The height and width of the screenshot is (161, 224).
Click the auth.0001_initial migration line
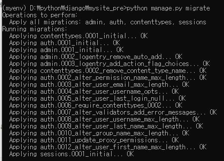(x=64, y=43)
